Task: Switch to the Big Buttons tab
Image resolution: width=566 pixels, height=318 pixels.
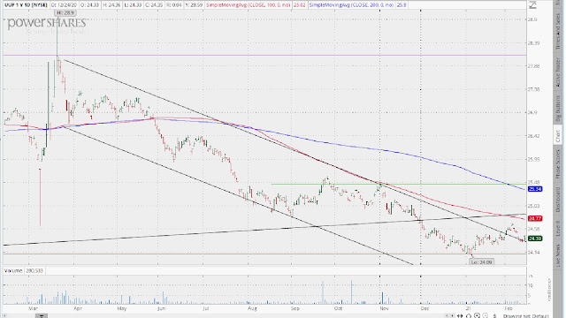Action: click(x=558, y=108)
